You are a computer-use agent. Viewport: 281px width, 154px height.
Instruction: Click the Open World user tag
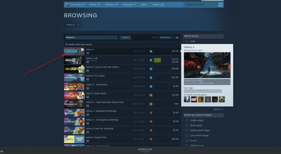(189, 91)
